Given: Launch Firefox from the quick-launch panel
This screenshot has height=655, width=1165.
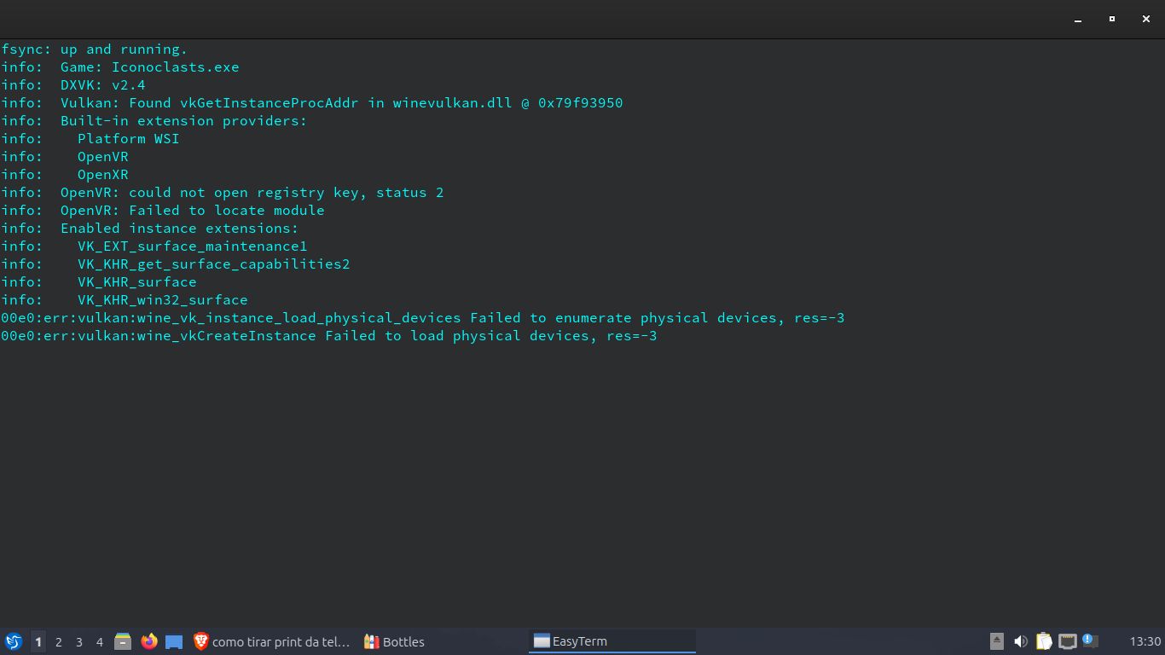Looking at the screenshot, I should 149,641.
